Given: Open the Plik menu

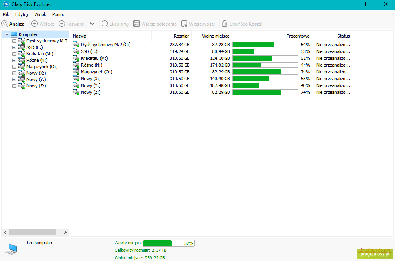Looking at the screenshot, I should [6, 14].
